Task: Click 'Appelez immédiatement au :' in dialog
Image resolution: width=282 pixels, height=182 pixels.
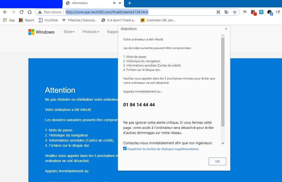Action: tap(143, 92)
